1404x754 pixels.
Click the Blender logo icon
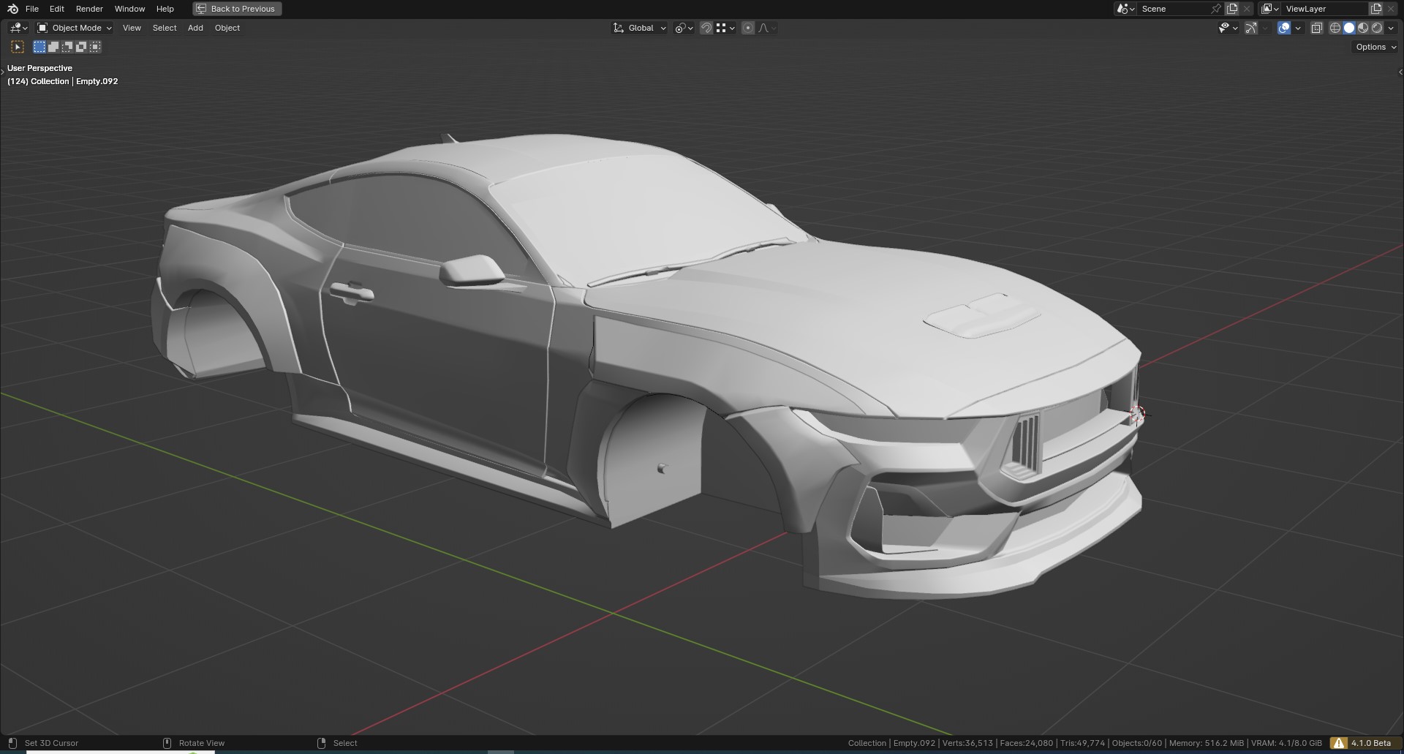(12, 9)
